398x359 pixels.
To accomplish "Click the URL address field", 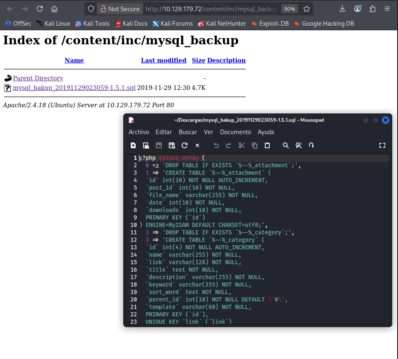I will click(211, 9).
